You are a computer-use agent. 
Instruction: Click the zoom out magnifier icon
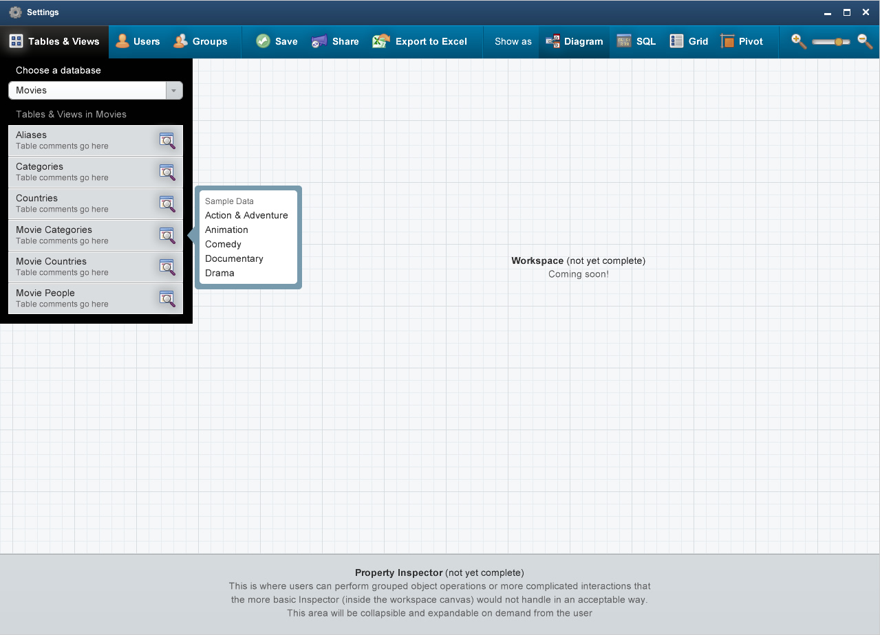pyautogui.click(x=865, y=41)
